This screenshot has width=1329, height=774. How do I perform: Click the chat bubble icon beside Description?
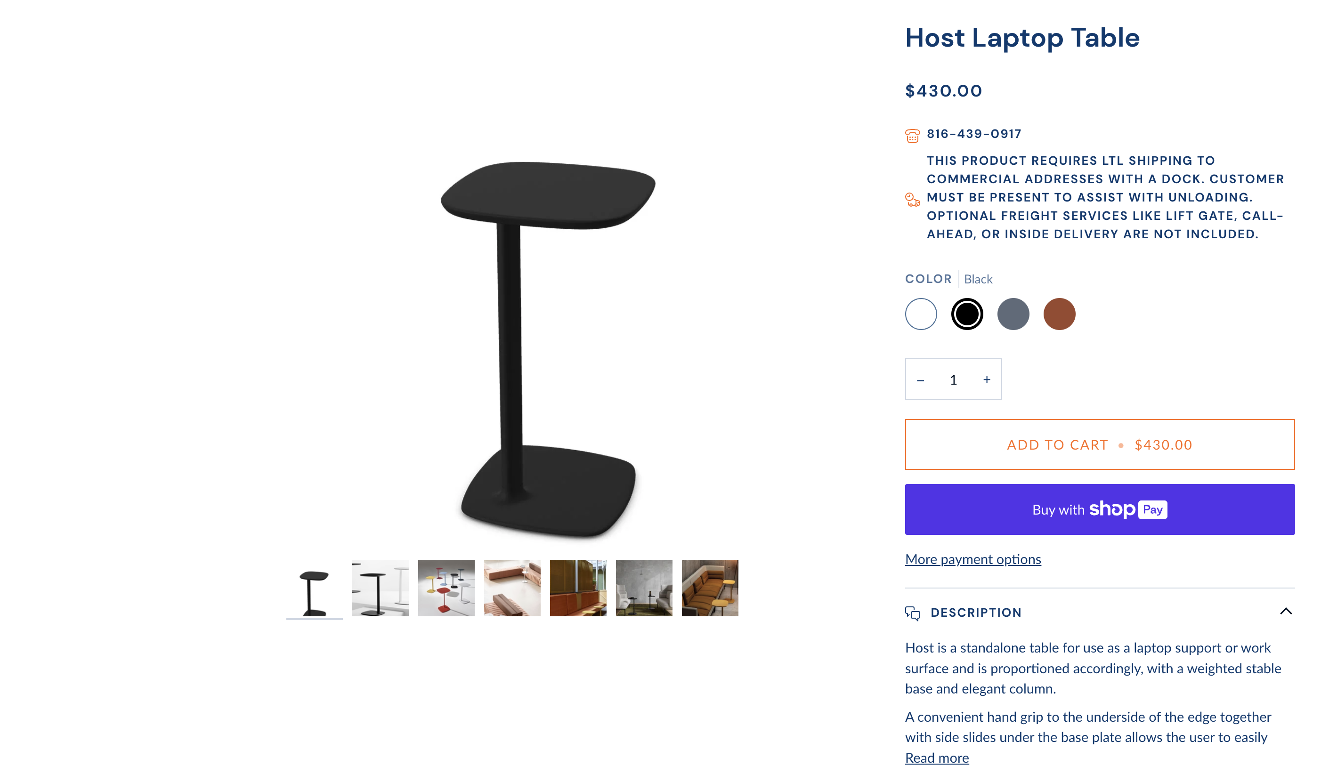point(912,613)
